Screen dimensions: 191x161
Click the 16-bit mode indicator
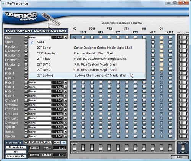57,143
